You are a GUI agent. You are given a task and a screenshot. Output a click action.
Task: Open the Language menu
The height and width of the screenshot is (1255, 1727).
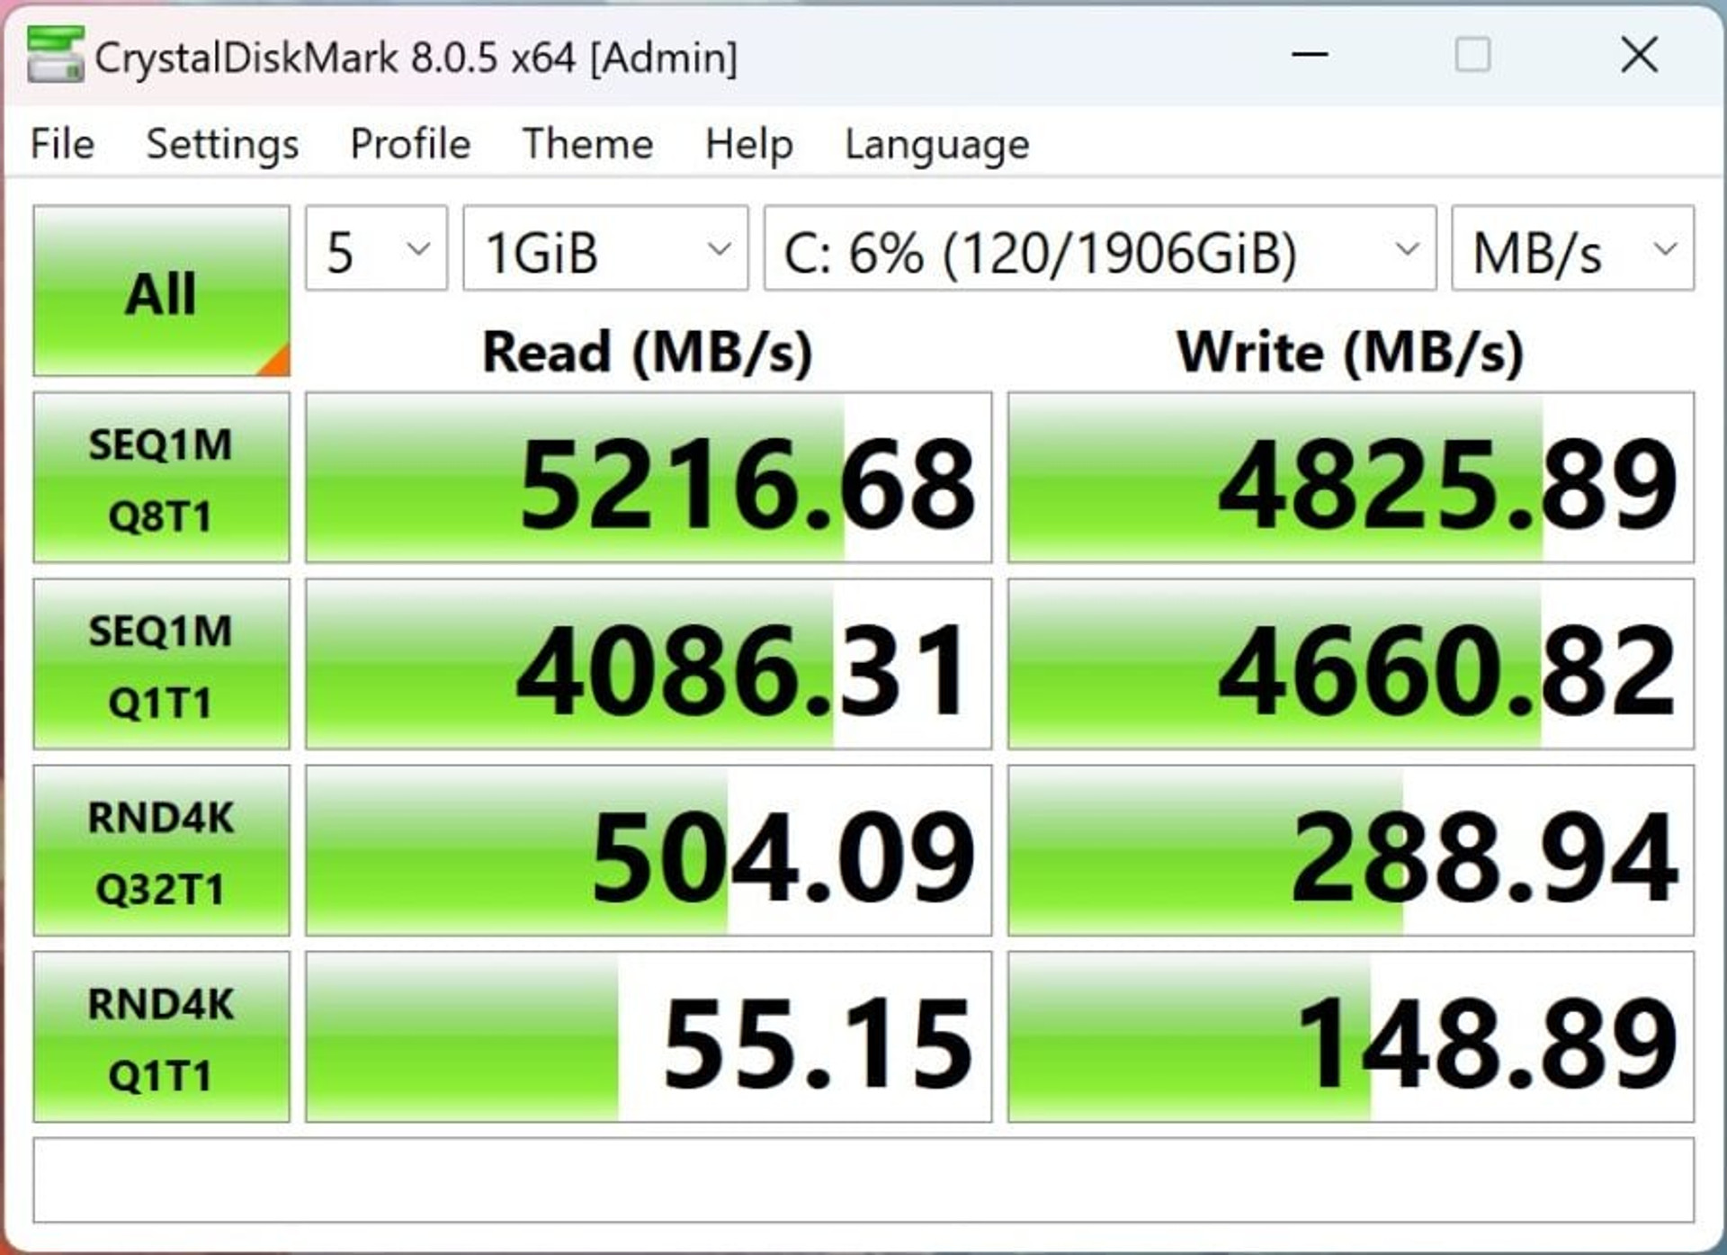[x=936, y=144]
